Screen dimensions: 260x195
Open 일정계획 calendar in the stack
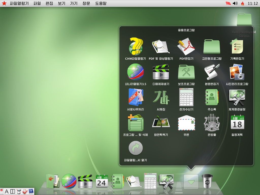point(237,122)
